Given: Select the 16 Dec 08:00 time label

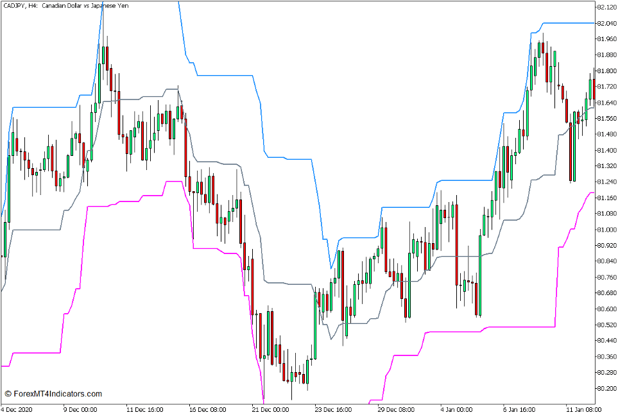Looking at the screenshot, I should pyautogui.click(x=209, y=409).
